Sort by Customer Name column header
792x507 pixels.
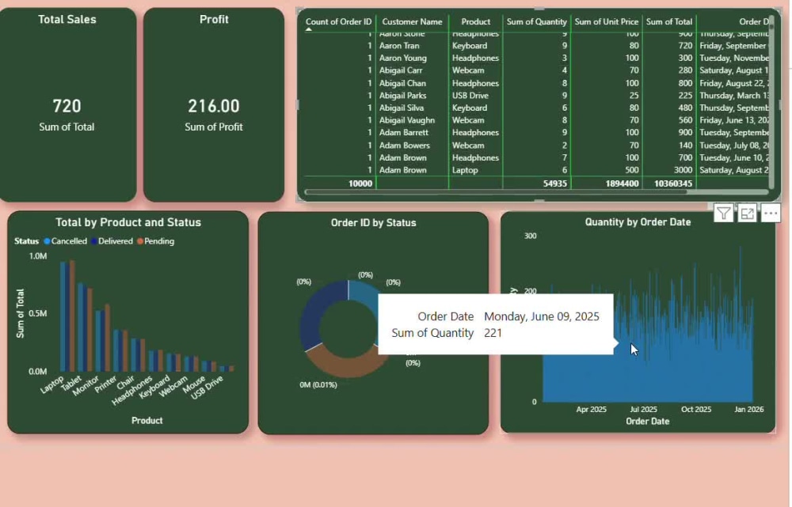click(412, 21)
